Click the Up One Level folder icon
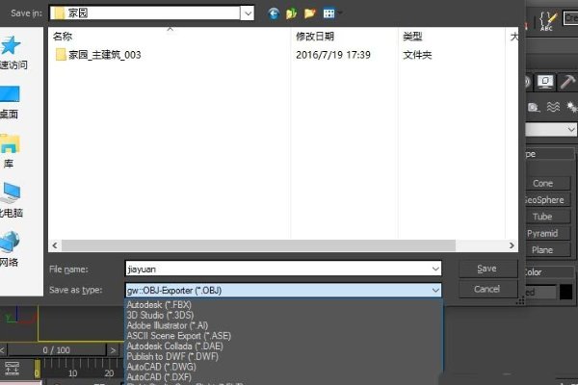The width and height of the screenshot is (578, 385). click(x=291, y=13)
